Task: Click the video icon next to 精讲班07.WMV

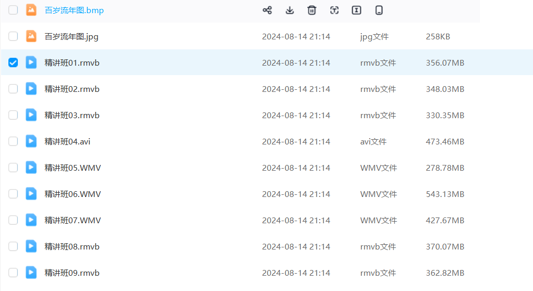Action: coord(32,220)
